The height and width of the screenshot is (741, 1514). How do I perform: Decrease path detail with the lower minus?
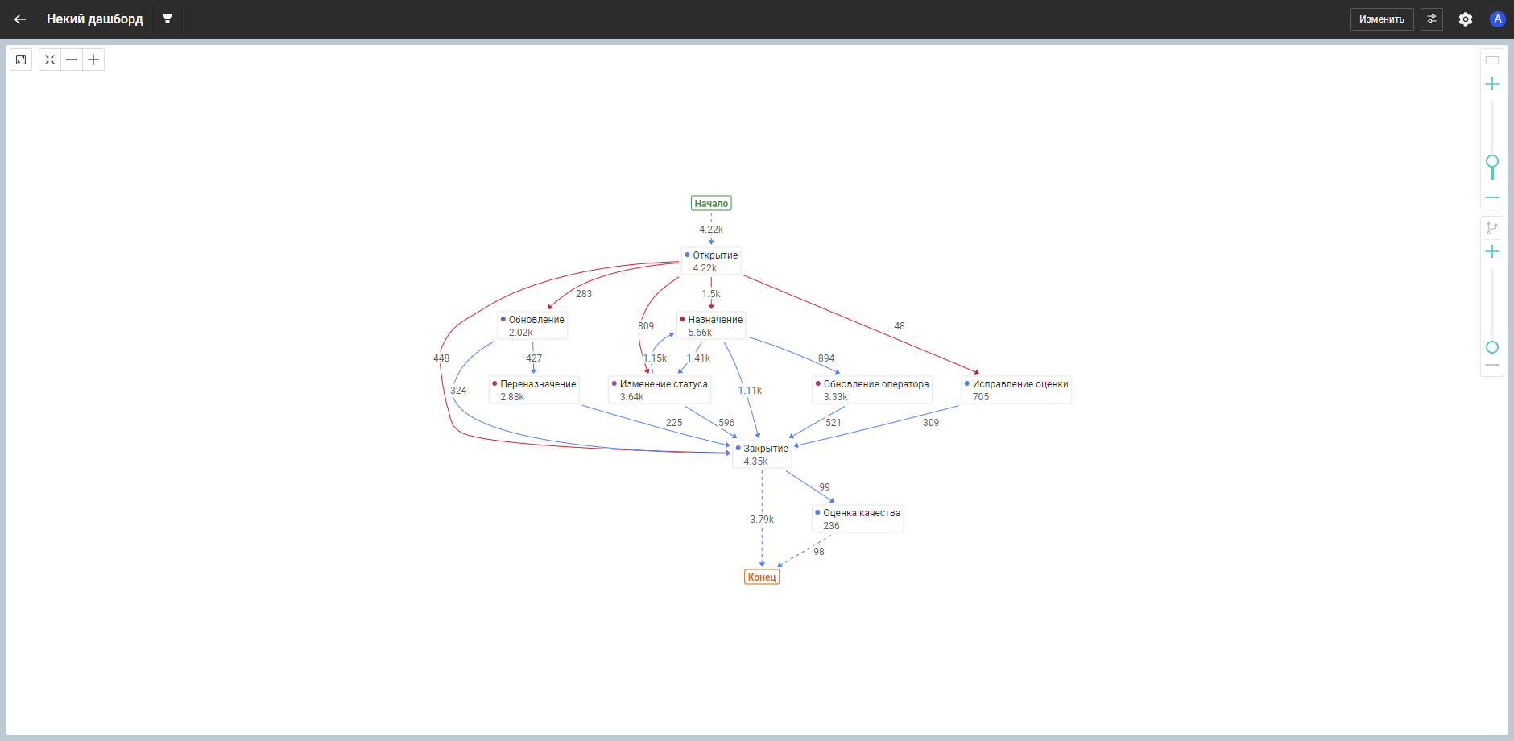(x=1492, y=365)
